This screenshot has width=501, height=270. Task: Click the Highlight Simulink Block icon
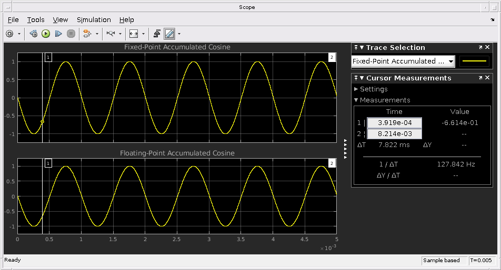tap(87, 34)
